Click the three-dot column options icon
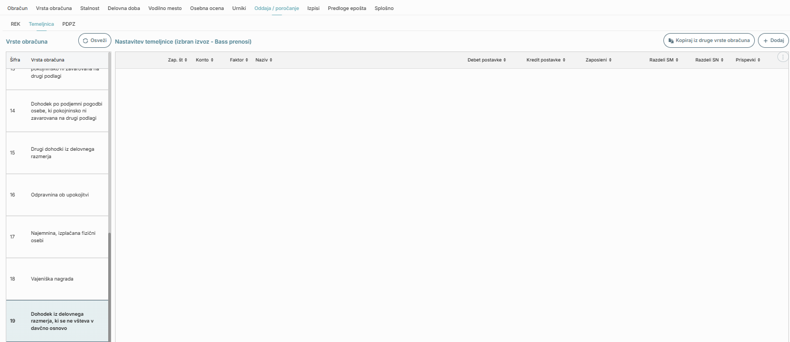Image resolution: width=790 pixels, height=342 pixels. (x=783, y=57)
